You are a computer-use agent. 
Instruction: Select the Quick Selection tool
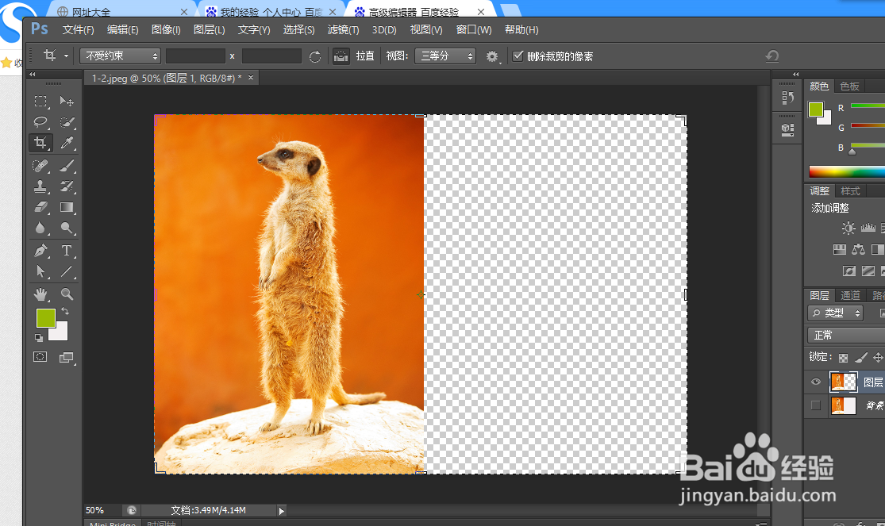67,122
